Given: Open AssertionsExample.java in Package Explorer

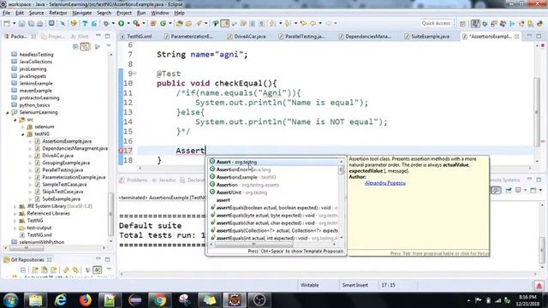Looking at the screenshot, I should (67, 141).
